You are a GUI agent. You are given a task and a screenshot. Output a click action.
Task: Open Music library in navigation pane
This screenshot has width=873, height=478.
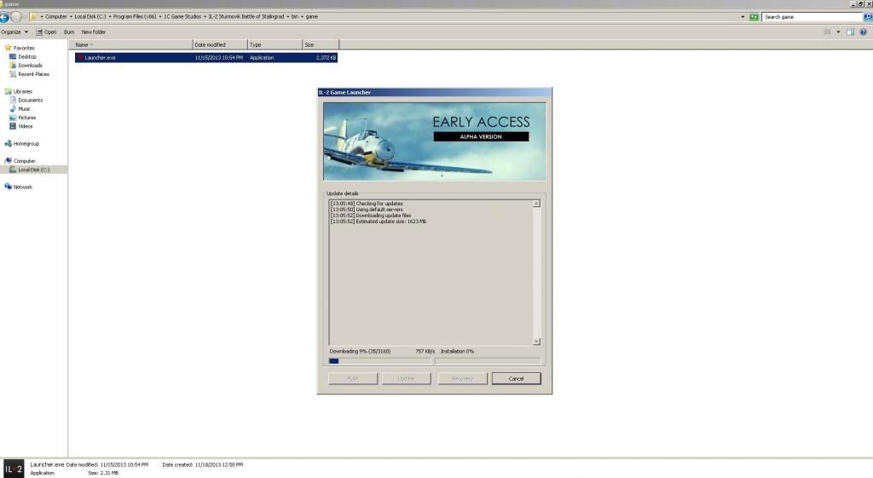click(x=24, y=108)
